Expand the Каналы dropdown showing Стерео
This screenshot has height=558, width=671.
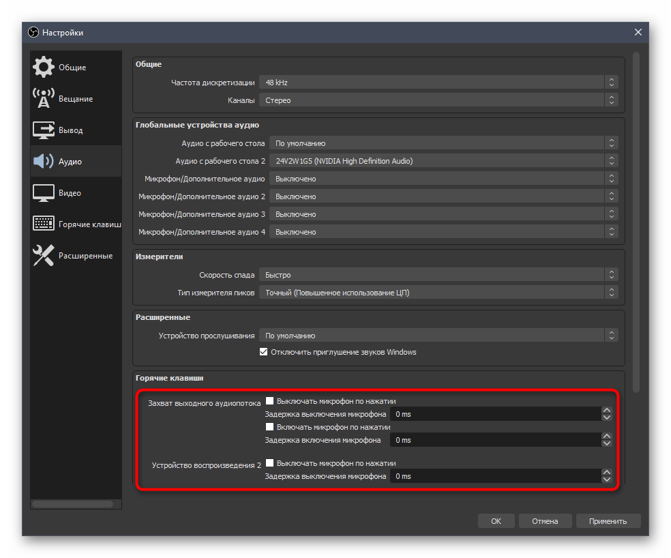[x=438, y=100]
